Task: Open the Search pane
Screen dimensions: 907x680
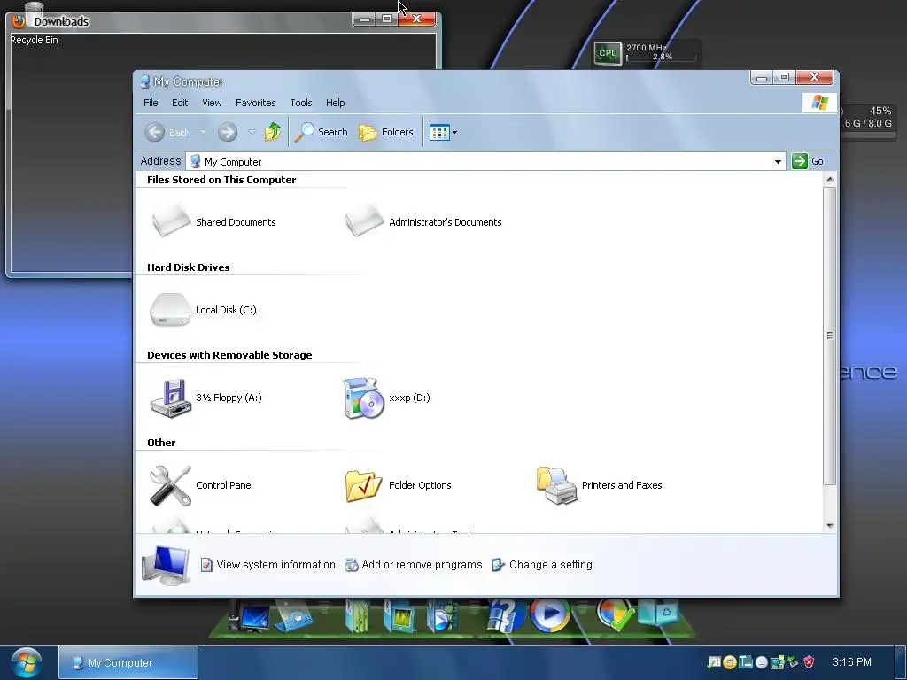Action: pos(321,133)
